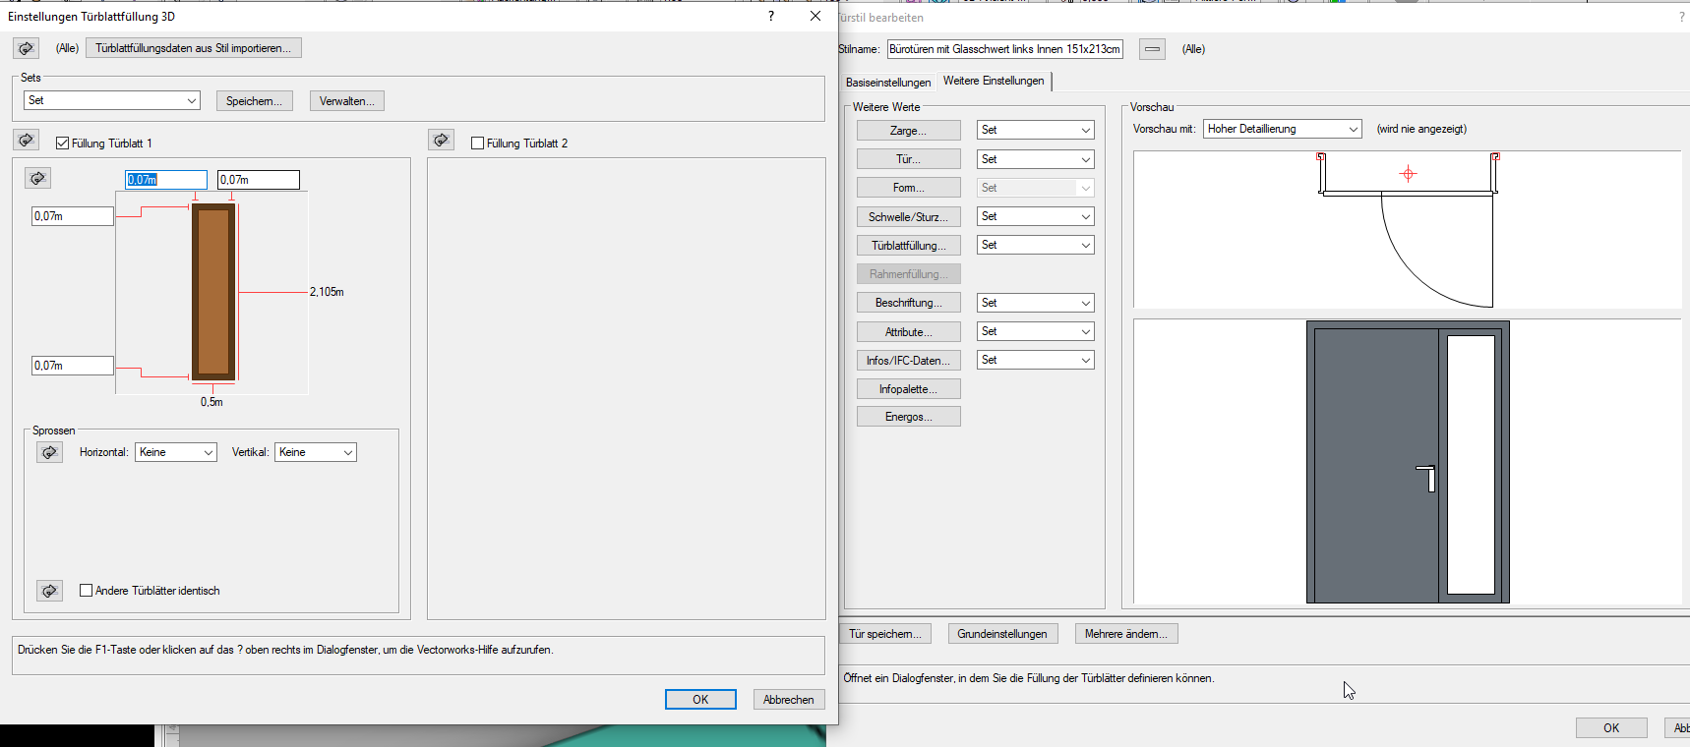
Task: Open help via the question mark icon
Action: click(x=770, y=16)
